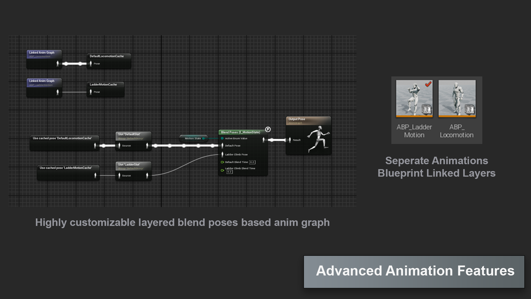
Task: Select the Blend Poses (E_MotionState) node title
Action: (x=240, y=132)
